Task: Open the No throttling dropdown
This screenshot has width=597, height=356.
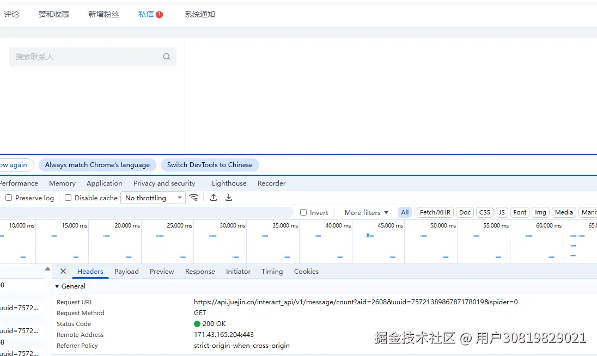Action: (x=153, y=198)
